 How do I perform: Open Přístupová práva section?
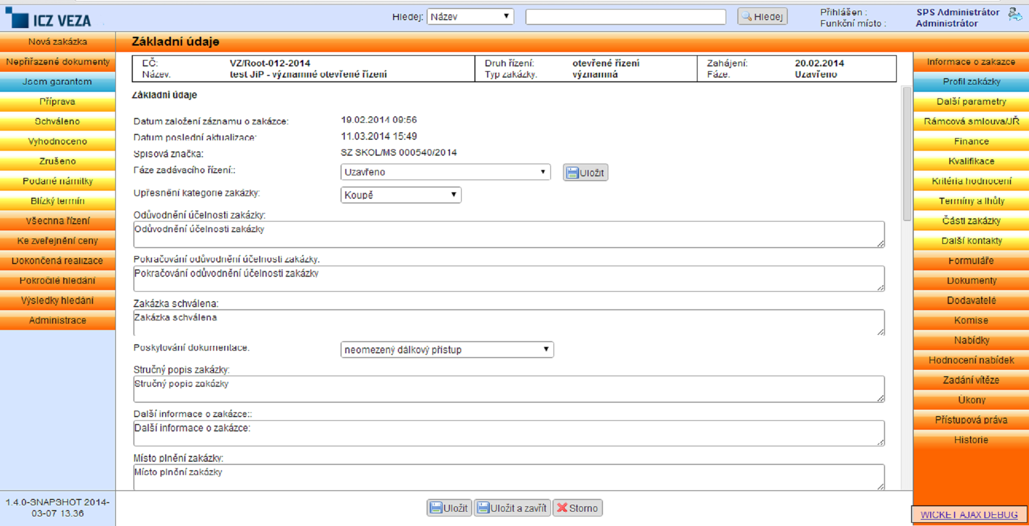click(971, 420)
